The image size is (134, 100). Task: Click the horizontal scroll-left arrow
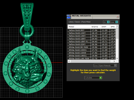(69, 61)
